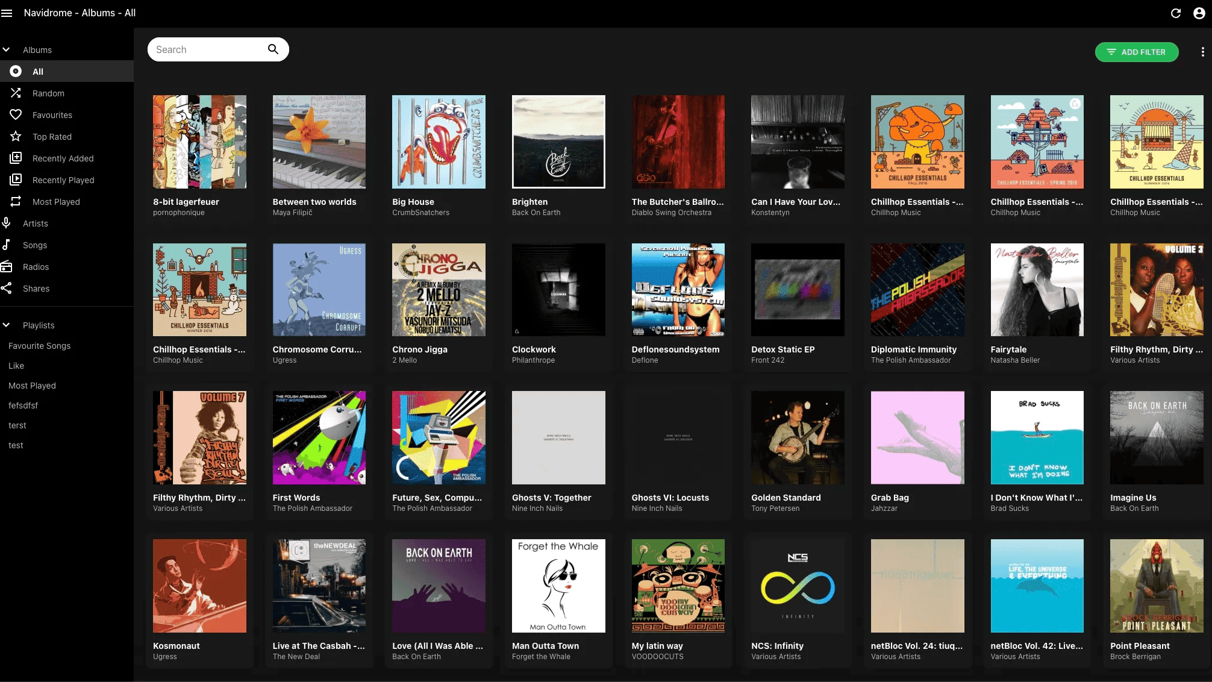Click the Point Pleasant album title
Screen dimensions: 1212x682
tap(1140, 646)
